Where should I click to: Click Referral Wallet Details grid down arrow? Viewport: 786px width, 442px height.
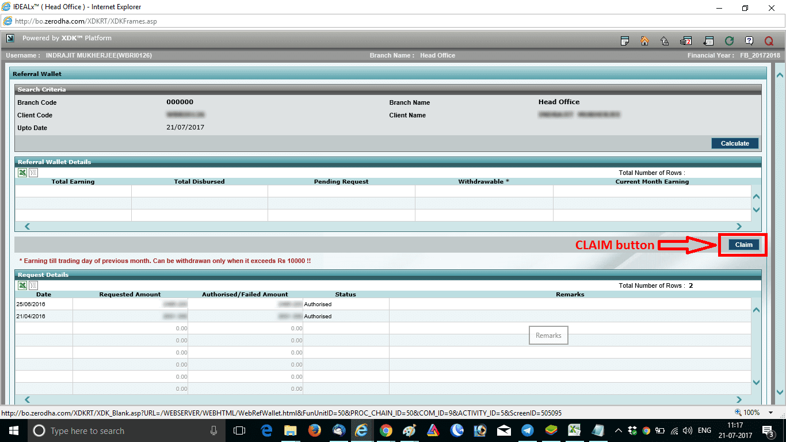756,209
